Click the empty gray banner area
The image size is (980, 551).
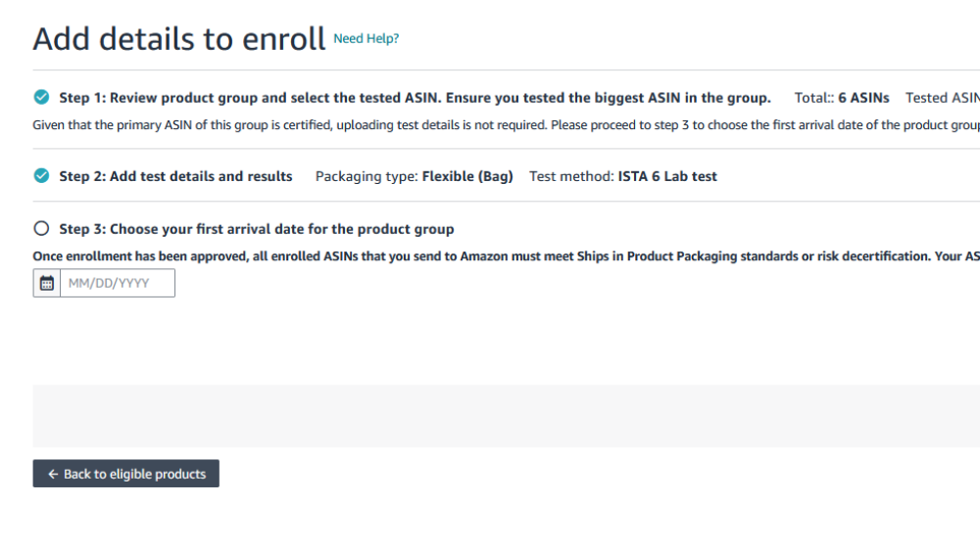pos(490,416)
